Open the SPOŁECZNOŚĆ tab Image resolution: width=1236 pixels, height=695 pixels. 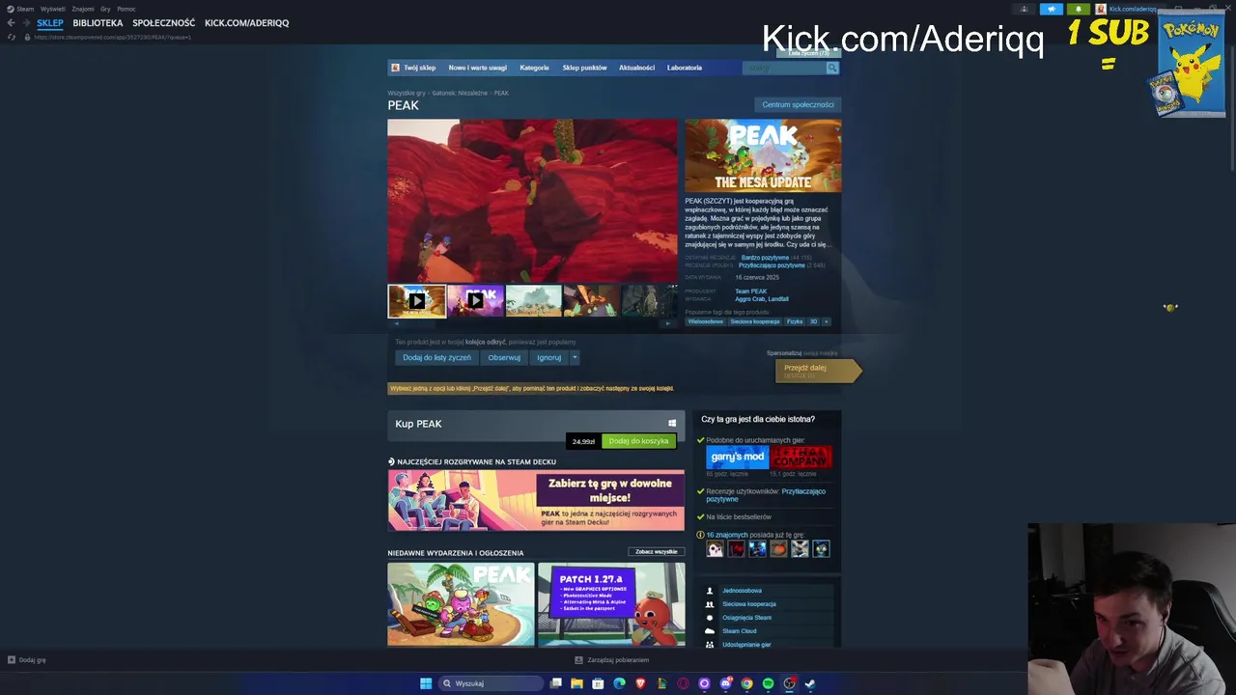coord(163,23)
